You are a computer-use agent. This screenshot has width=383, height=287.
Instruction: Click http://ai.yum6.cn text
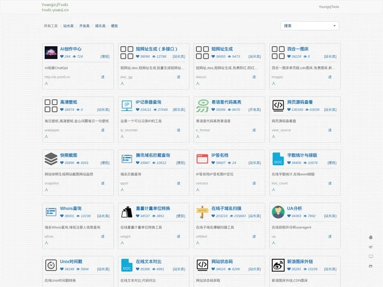[57, 77]
